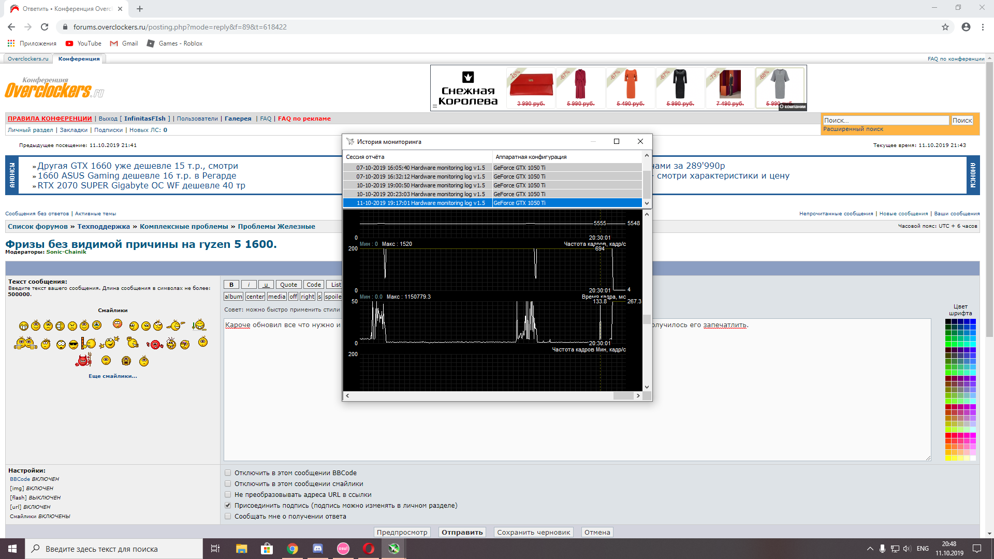Select the 10-10-2019 19:00:50 monitoring session
This screenshot has height=559, width=994.
(420, 185)
